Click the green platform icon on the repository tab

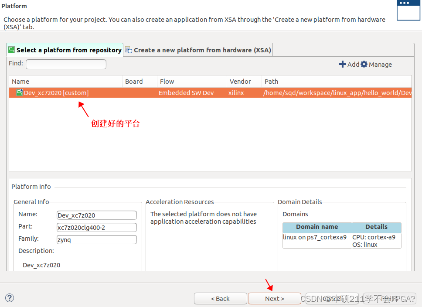(x=11, y=49)
